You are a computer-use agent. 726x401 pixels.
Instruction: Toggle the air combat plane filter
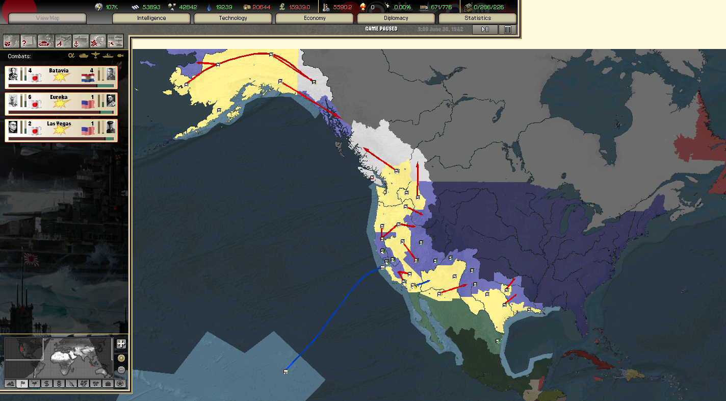pyautogui.click(x=95, y=56)
